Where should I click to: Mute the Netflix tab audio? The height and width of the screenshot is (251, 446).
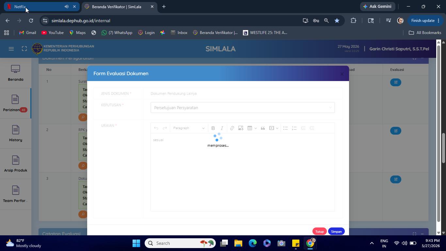click(67, 7)
